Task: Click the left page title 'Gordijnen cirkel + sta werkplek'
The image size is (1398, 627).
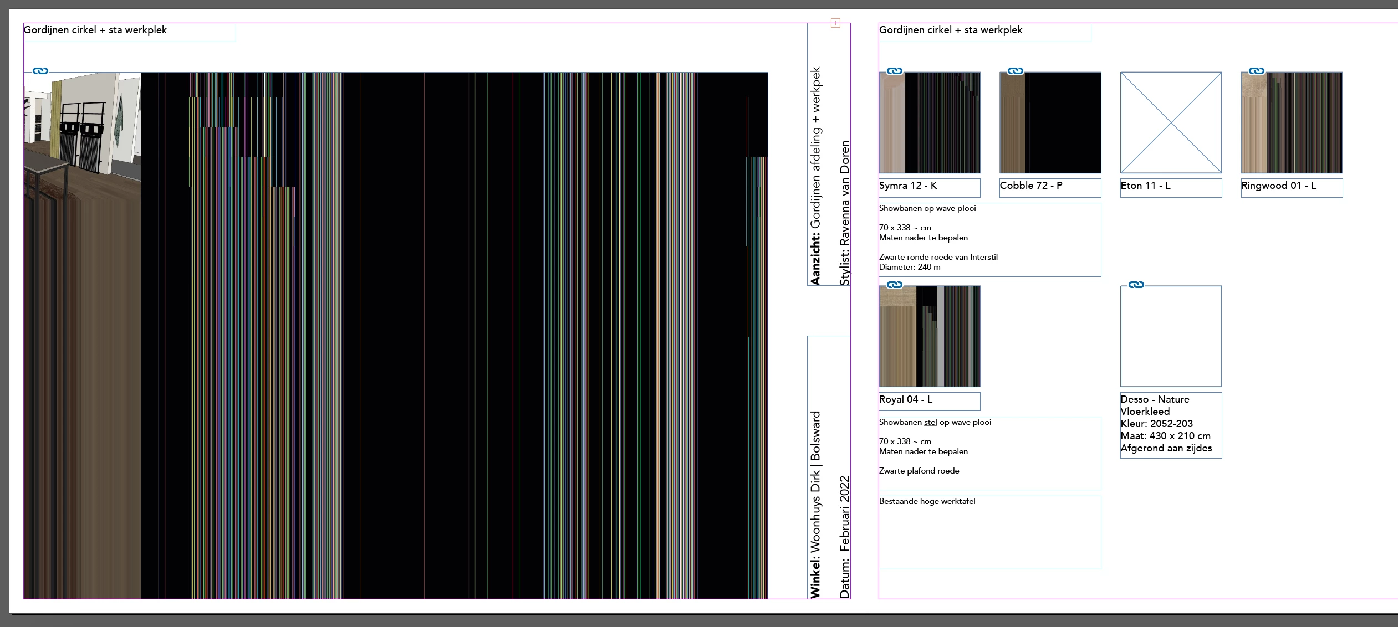Action: (95, 30)
